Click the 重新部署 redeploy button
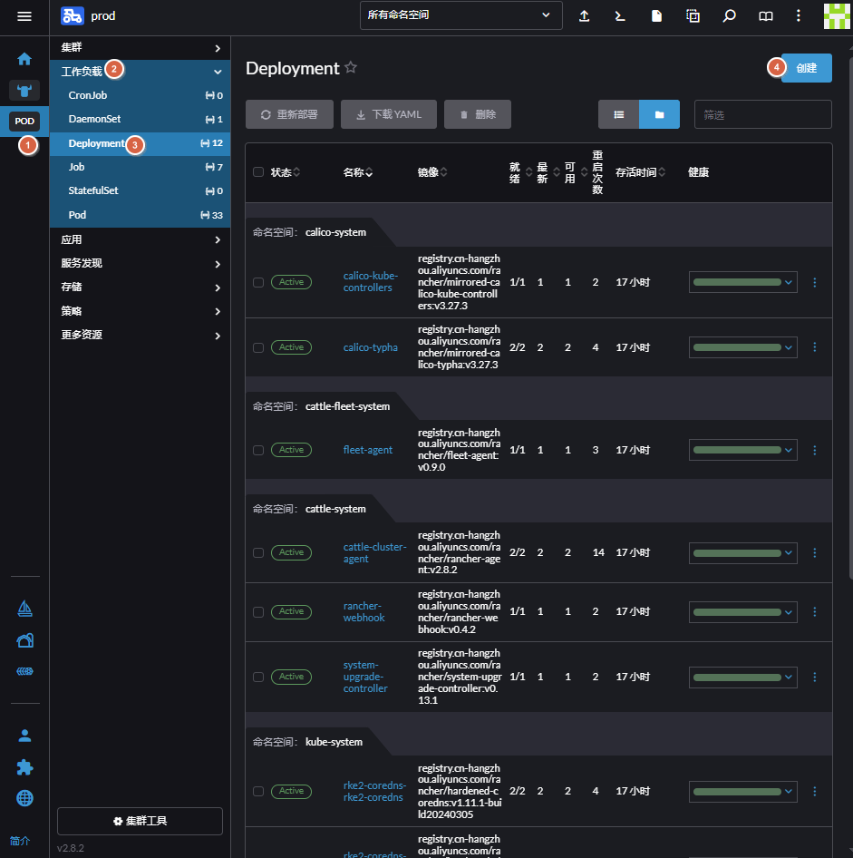This screenshot has width=853, height=858. 289,114
